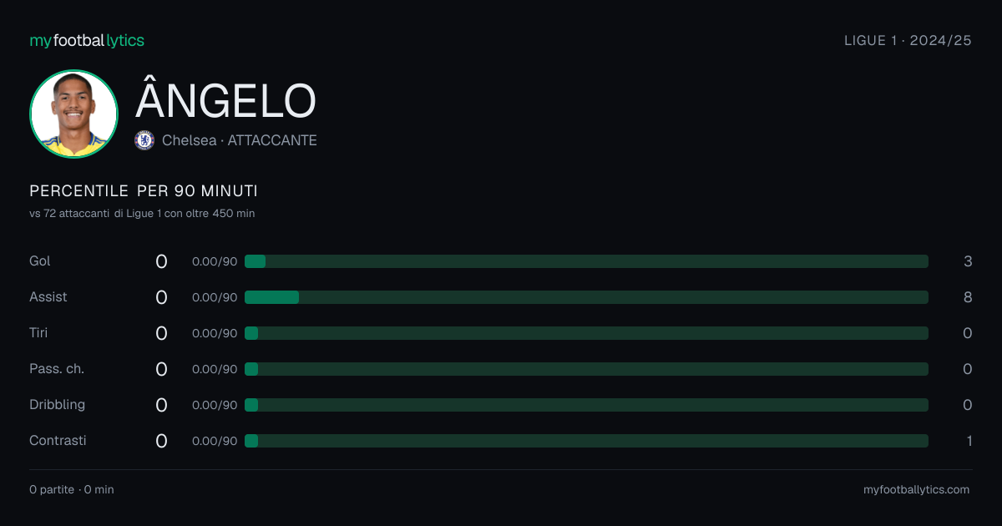Click the Gol percentile value 3

pyautogui.click(x=968, y=261)
